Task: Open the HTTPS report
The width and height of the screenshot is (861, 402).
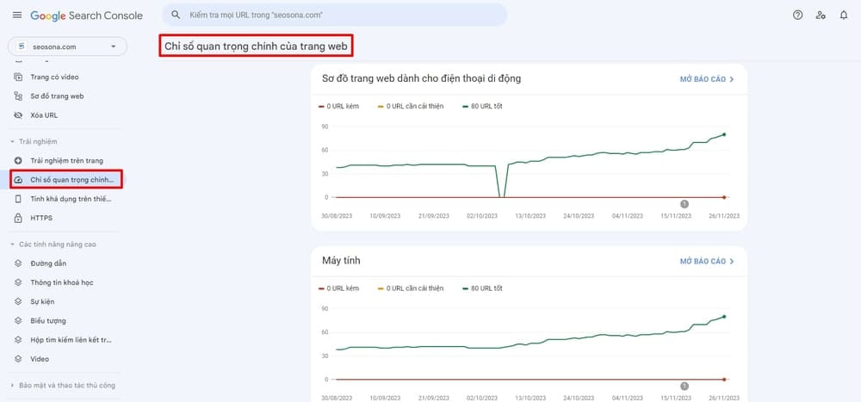Action: tap(41, 218)
